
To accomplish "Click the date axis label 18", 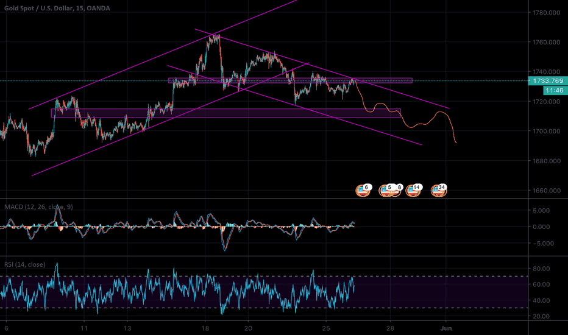I will click(x=205, y=328).
